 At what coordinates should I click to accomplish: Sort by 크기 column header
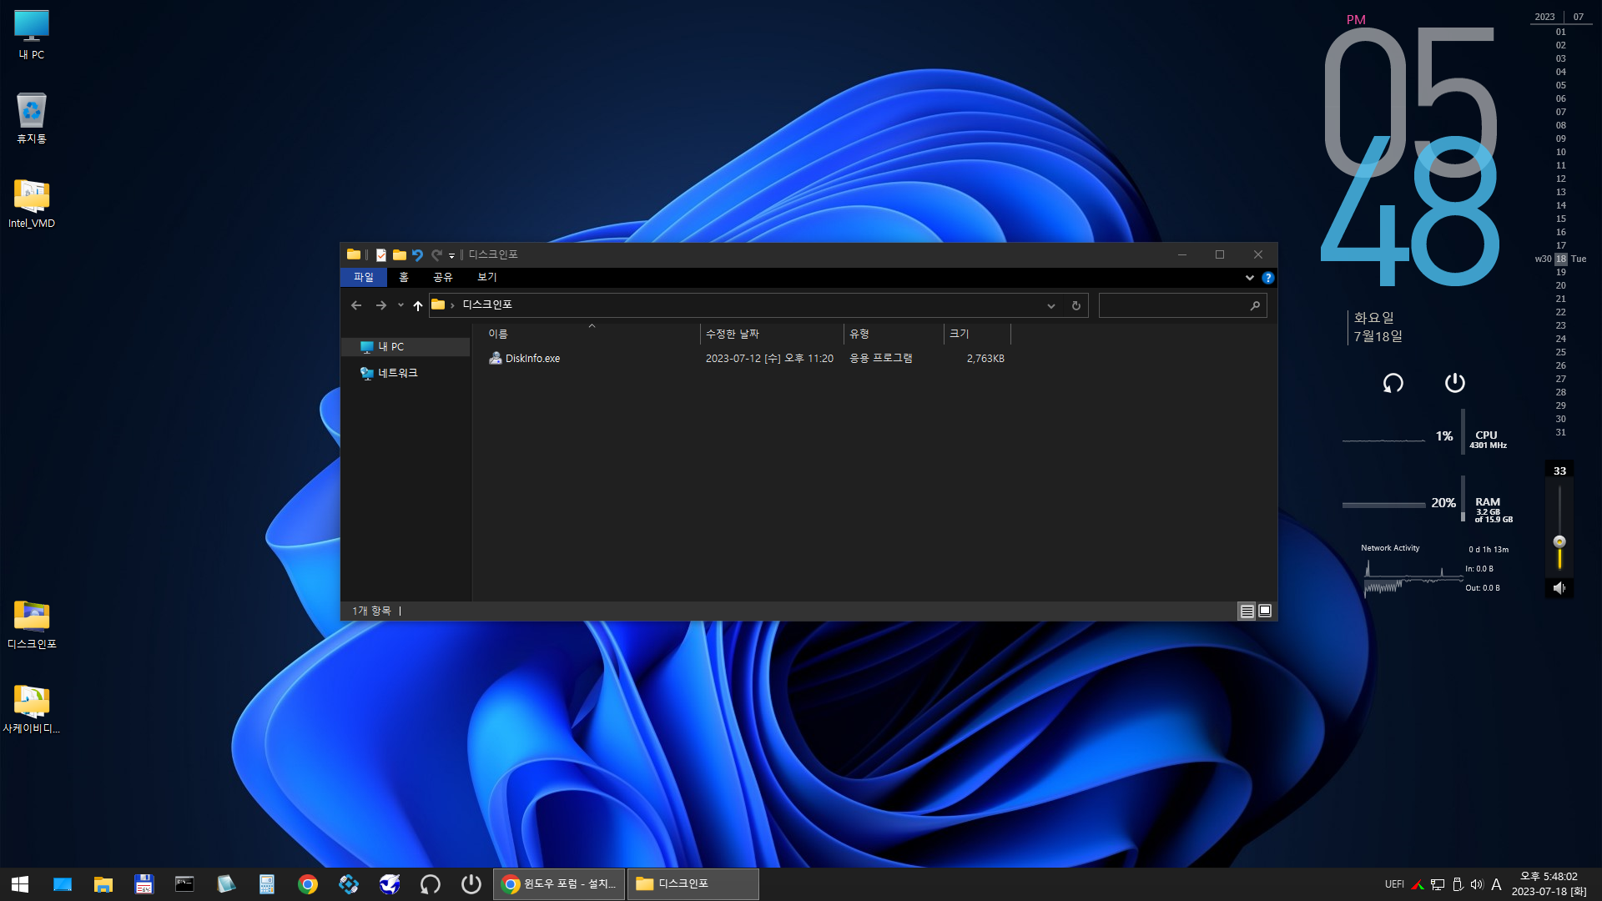tap(977, 334)
